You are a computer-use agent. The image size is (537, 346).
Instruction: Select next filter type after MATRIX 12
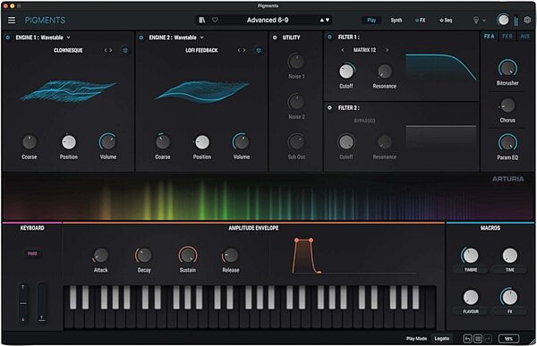click(387, 50)
